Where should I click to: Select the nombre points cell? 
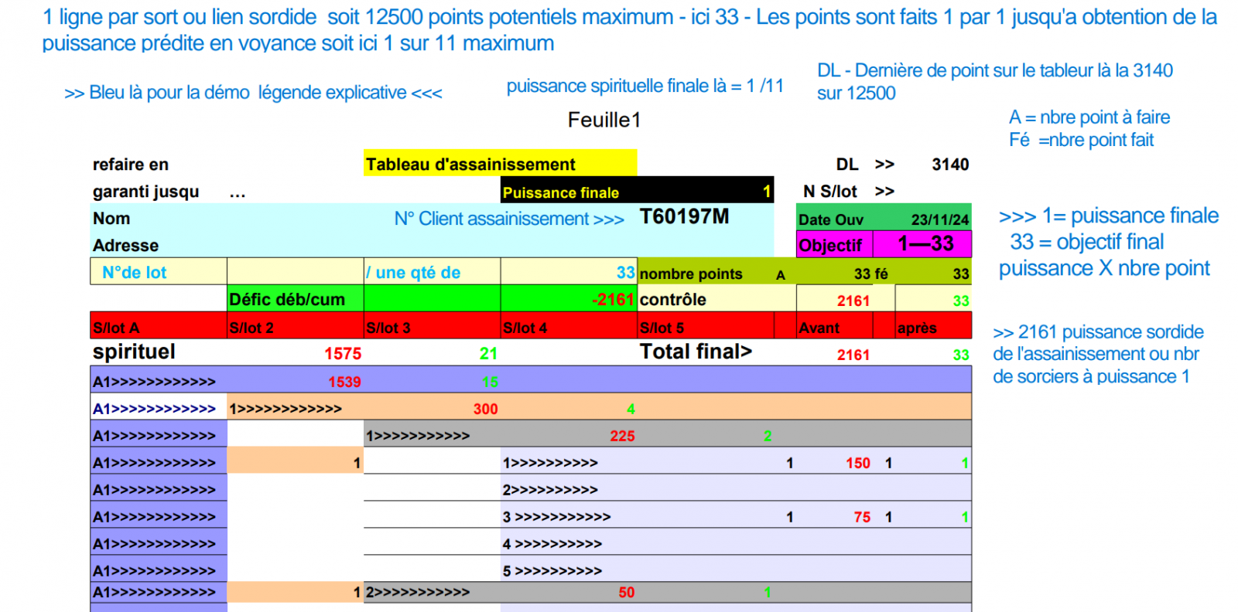click(691, 274)
